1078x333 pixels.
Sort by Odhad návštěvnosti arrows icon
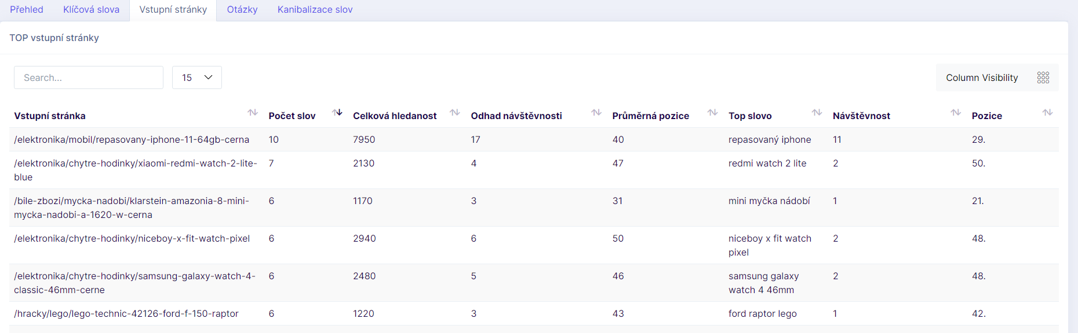596,112
